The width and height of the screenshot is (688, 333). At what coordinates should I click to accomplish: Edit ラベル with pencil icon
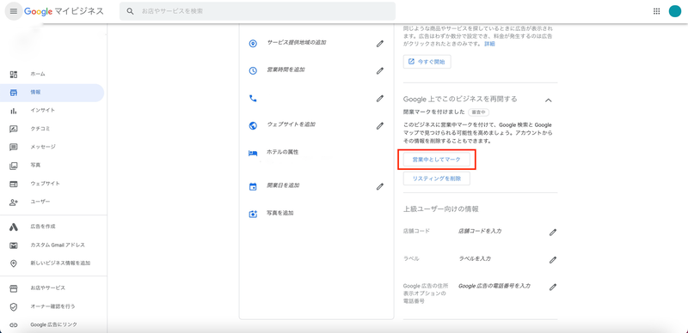tap(553, 260)
